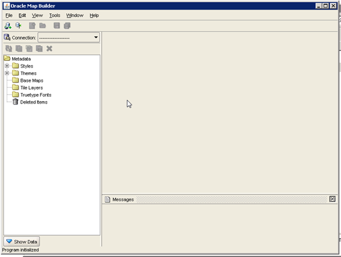
Task: Select the Styles label in tree
Action: pyautogui.click(x=26, y=66)
